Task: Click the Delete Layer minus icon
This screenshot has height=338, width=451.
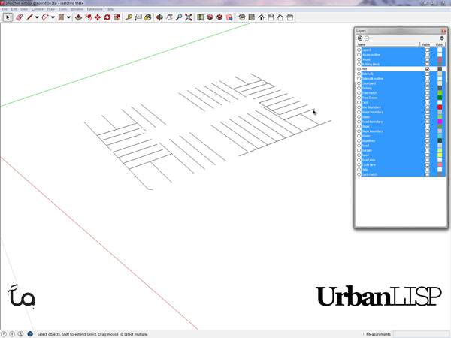Action: point(367,38)
